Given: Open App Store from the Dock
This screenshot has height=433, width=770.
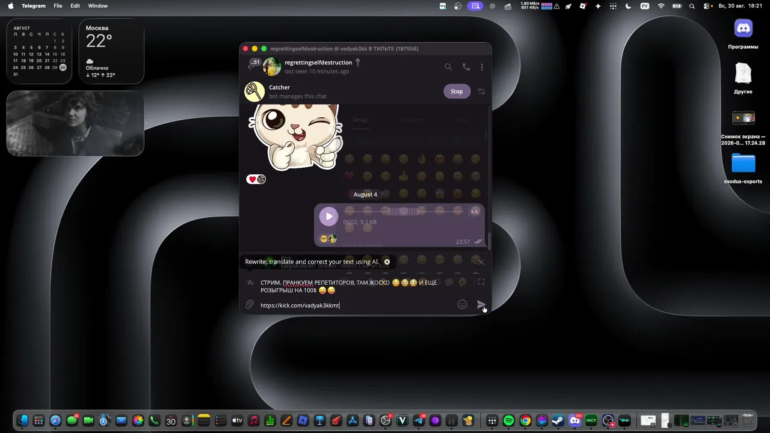Looking at the screenshot, I should pyautogui.click(x=353, y=421).
